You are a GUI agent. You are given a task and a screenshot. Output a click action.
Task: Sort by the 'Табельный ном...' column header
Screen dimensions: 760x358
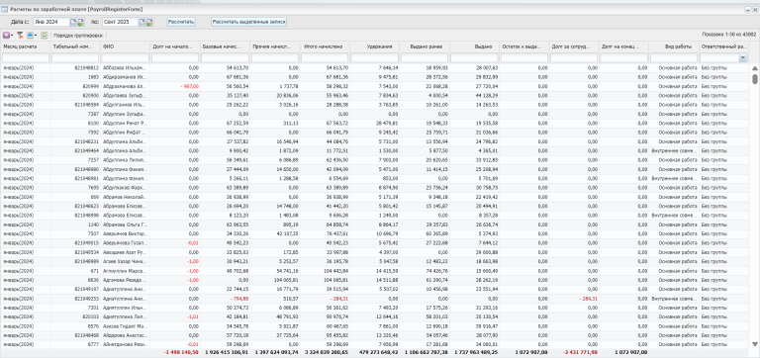pos(75,46)
